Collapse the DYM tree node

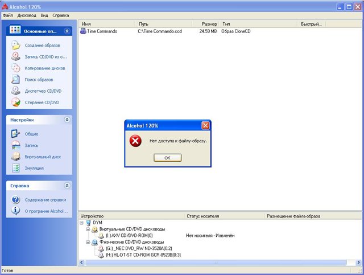(x=81, y=223)
